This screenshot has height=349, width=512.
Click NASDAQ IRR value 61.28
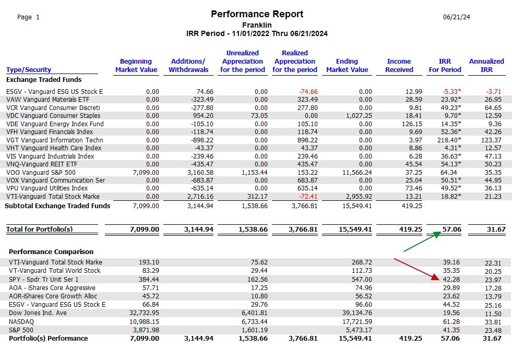click(451, 321)
